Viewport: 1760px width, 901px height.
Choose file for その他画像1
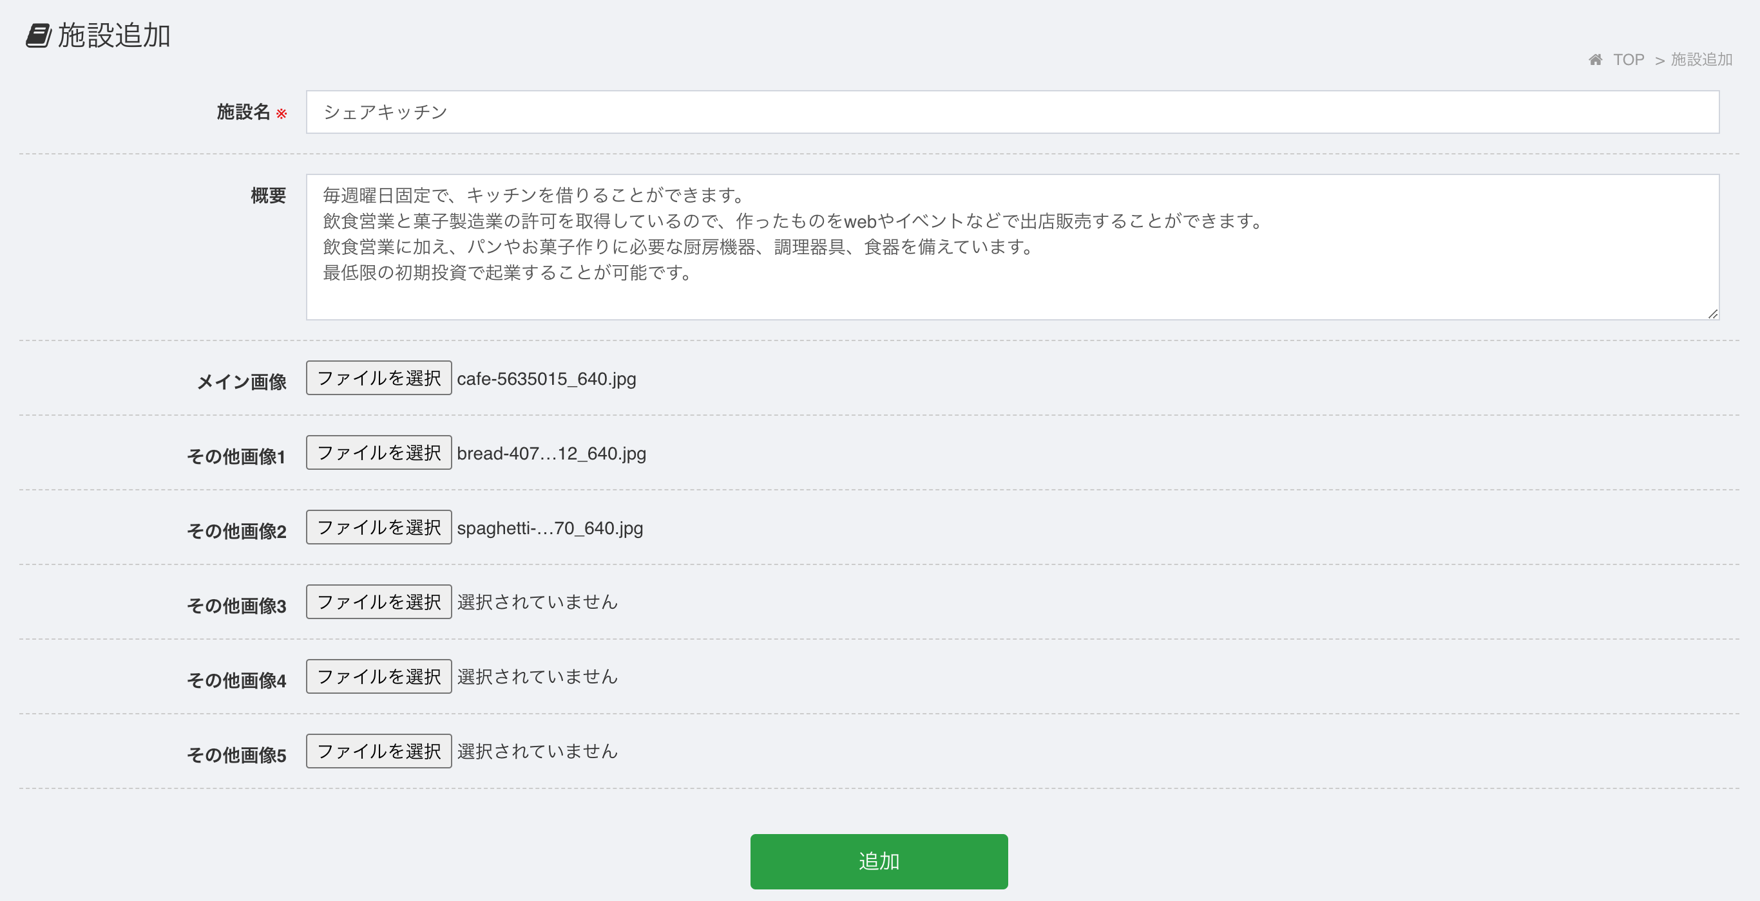click(379, 452)
